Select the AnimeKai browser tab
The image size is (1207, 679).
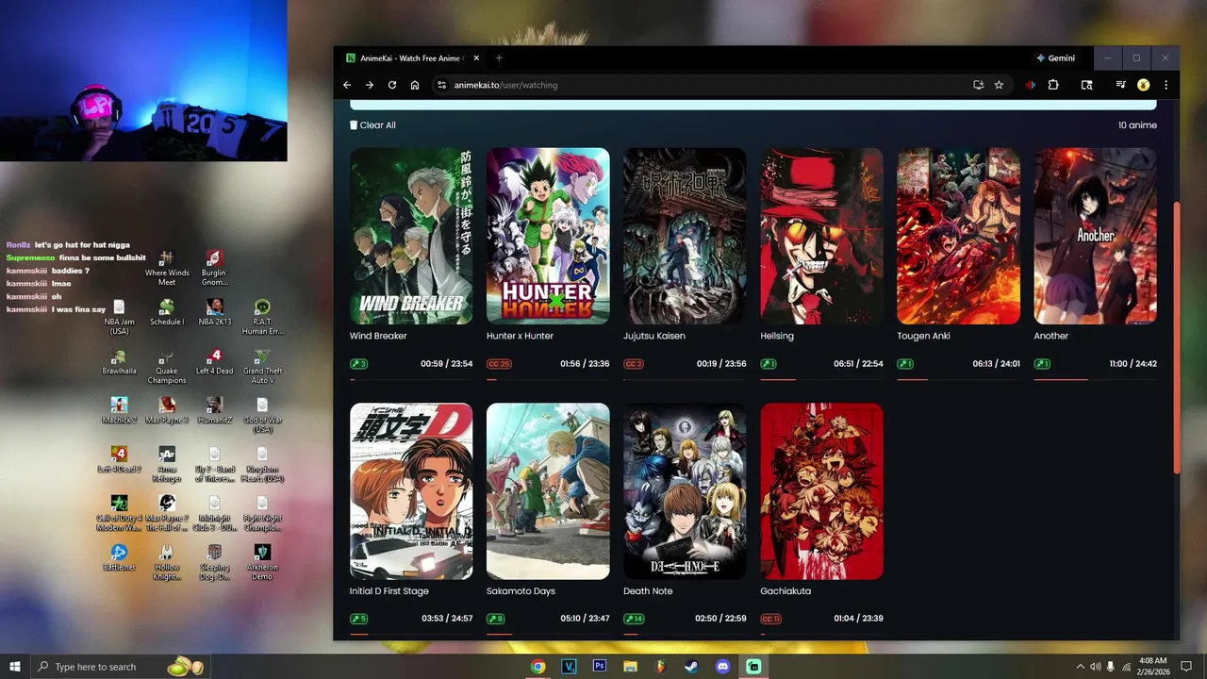point(412,58)
